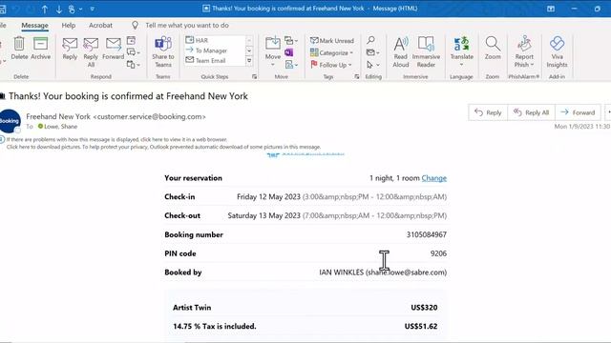Open the Message ribbon tab
Viewport: 611px width, 343px height.
tap(34, 26)
